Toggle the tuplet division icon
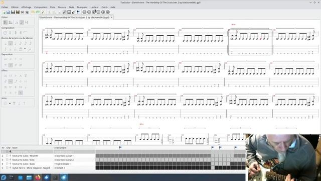Screen dimensions: 321x181 21,49
